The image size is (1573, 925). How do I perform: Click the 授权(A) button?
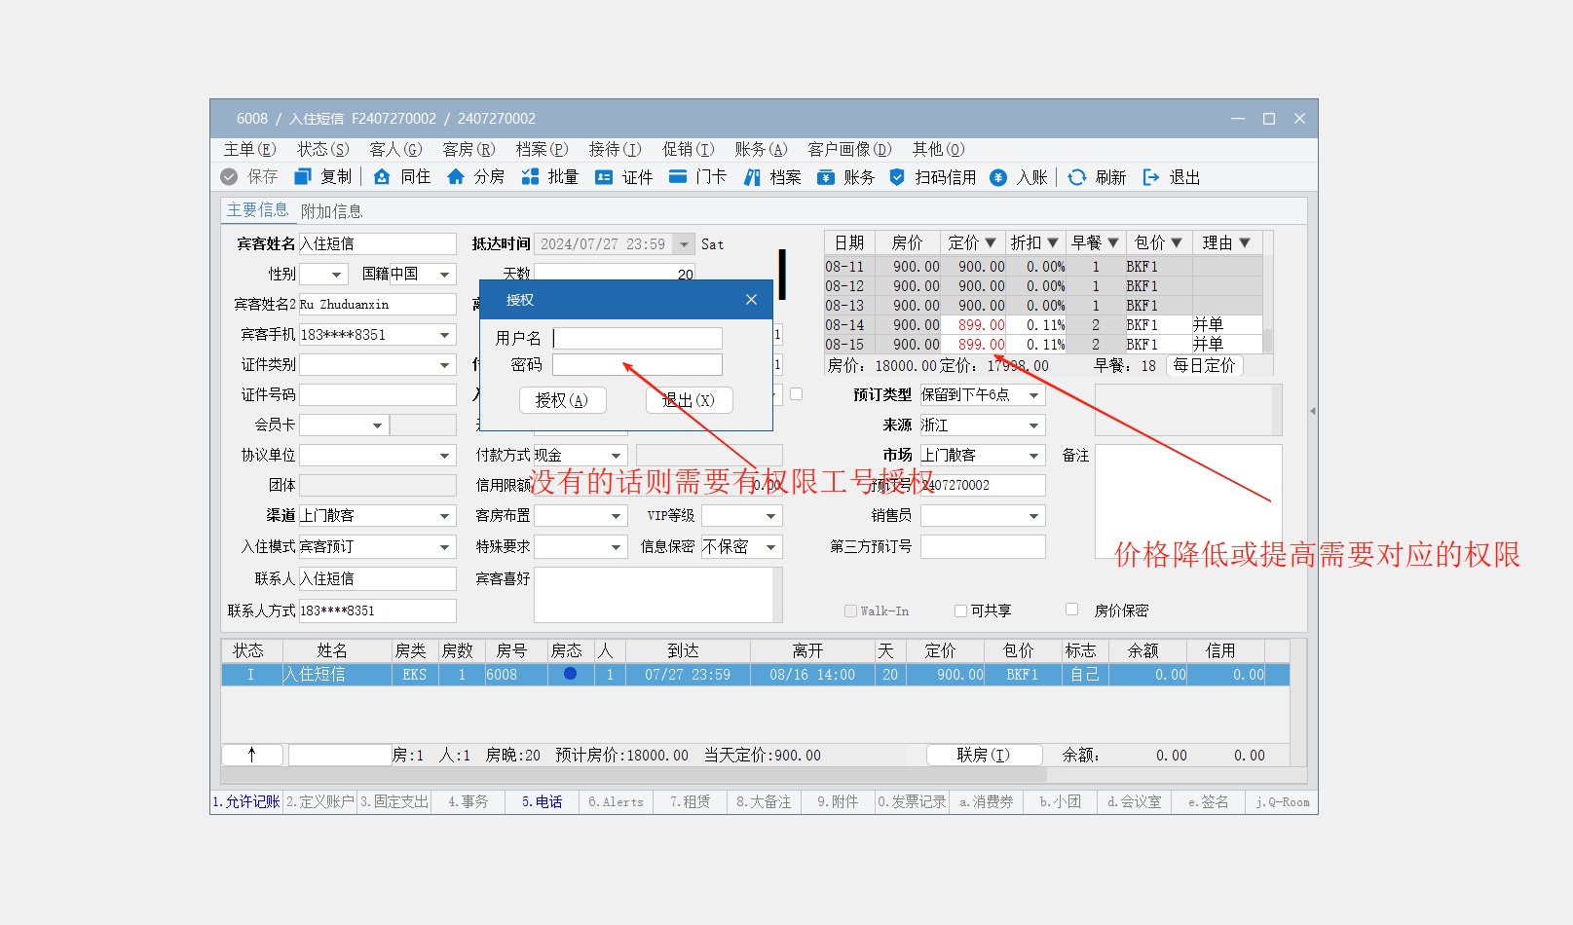[562, 400]
